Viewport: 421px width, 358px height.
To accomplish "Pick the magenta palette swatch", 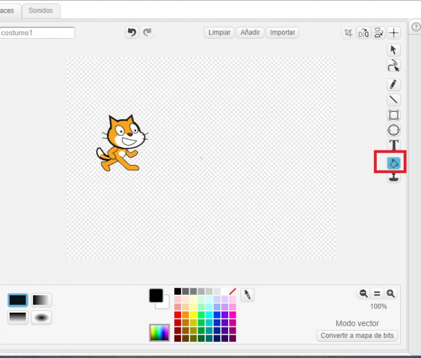I will click(232, 314).
